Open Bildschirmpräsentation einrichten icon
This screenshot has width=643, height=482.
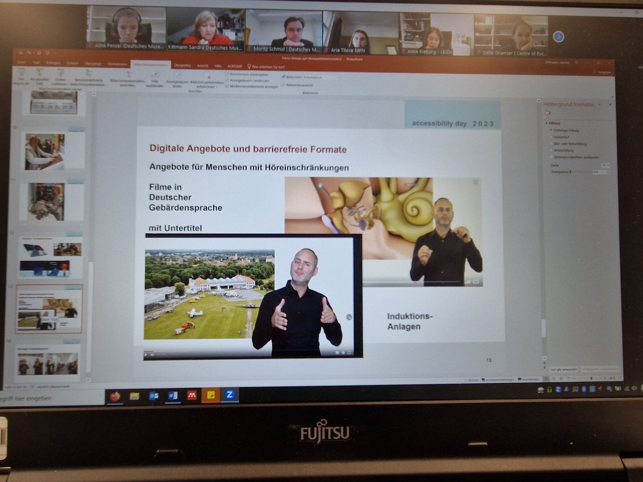point(129,74)
